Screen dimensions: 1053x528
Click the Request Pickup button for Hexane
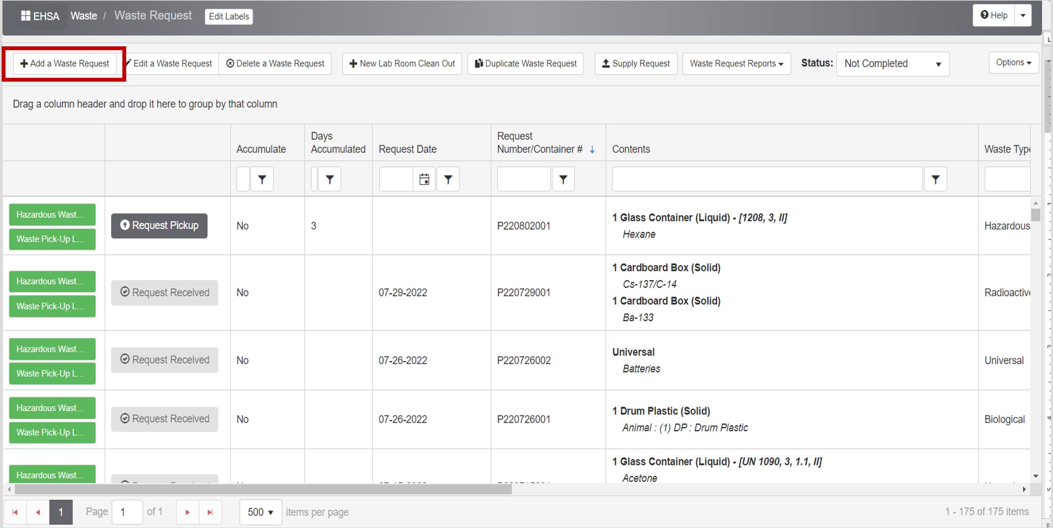tap(159, 225)
